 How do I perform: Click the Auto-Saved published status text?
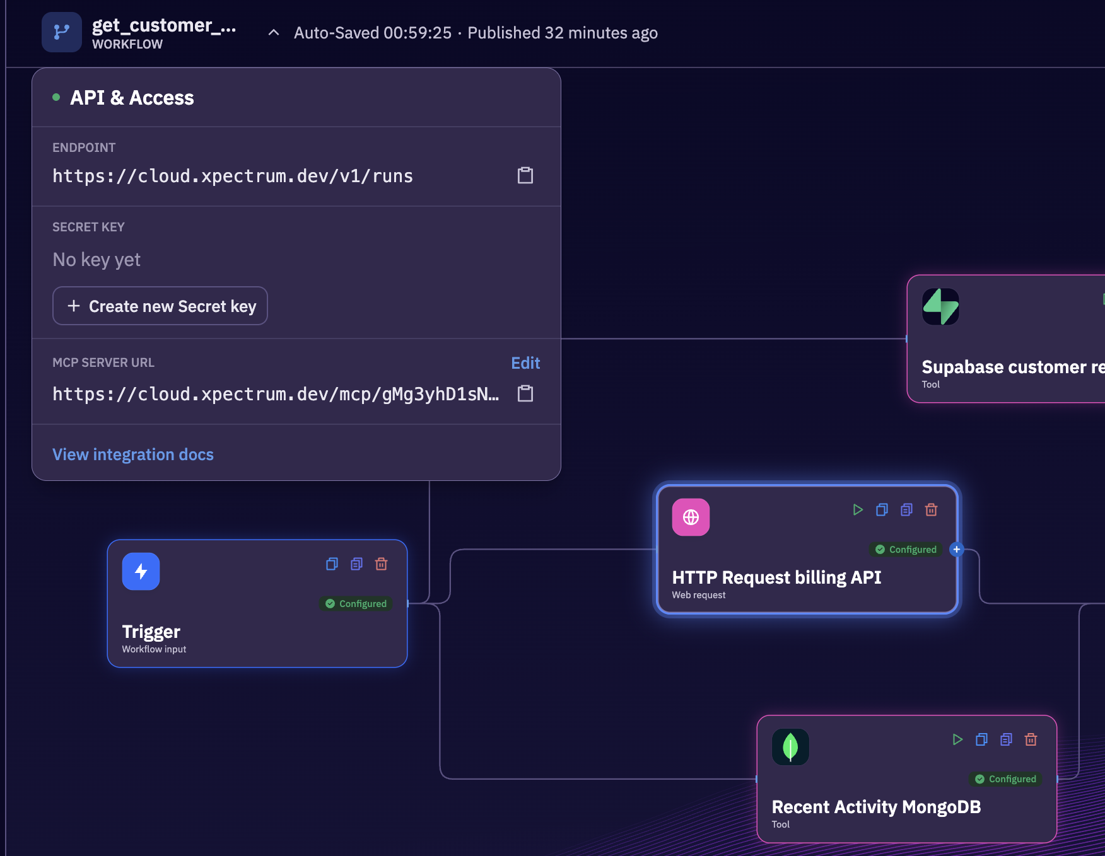coord(476,32)
